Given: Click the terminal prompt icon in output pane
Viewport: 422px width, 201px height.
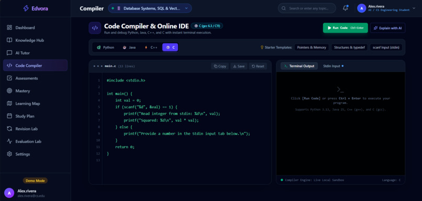Looking at the screenshot, I should 340,90.
